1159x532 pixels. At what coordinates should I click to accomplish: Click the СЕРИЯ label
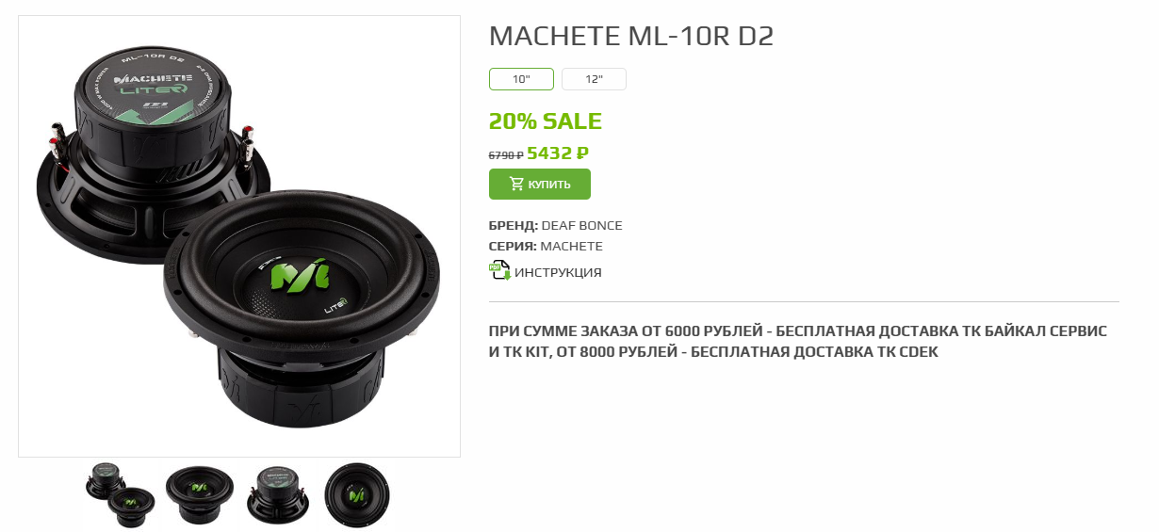(x=513, y=247)
